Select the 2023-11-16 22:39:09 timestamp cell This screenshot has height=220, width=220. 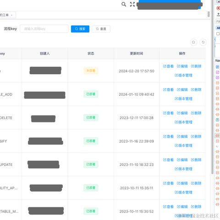137,141
